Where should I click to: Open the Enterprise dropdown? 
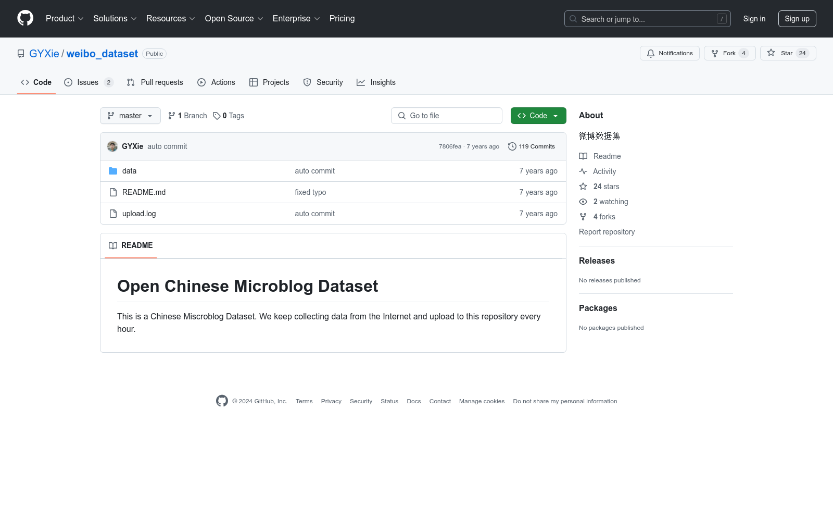pos(296,19)
